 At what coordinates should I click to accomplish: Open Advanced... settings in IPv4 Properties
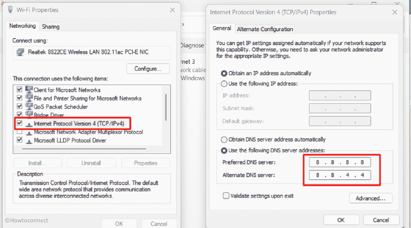(371, 198)
